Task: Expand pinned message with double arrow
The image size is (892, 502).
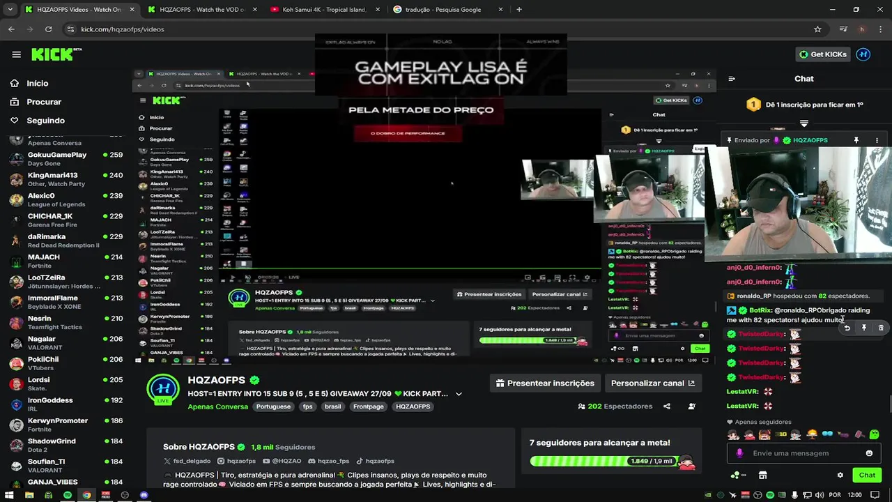Action: [x=804, y=123]
